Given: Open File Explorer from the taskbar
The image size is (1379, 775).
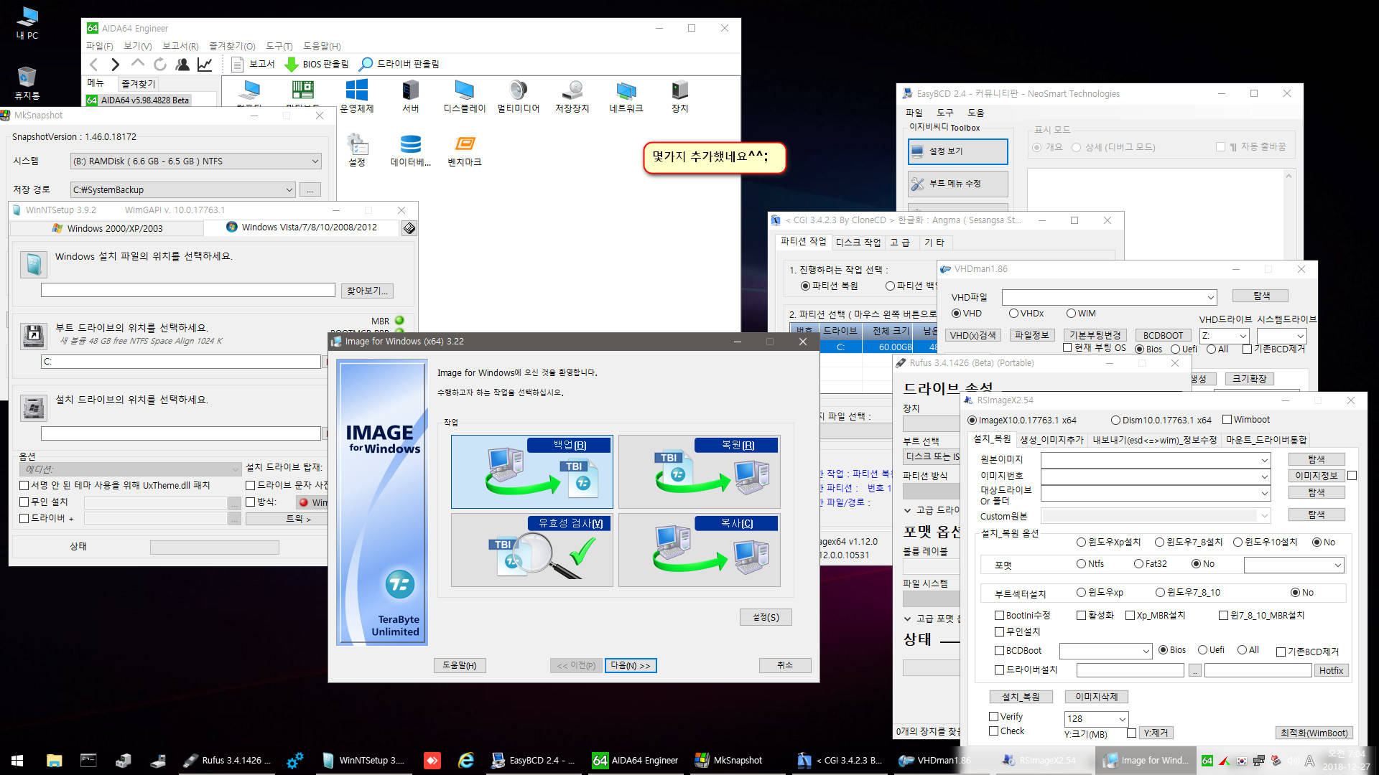Looking at the screenshot, I should point(54,760).
